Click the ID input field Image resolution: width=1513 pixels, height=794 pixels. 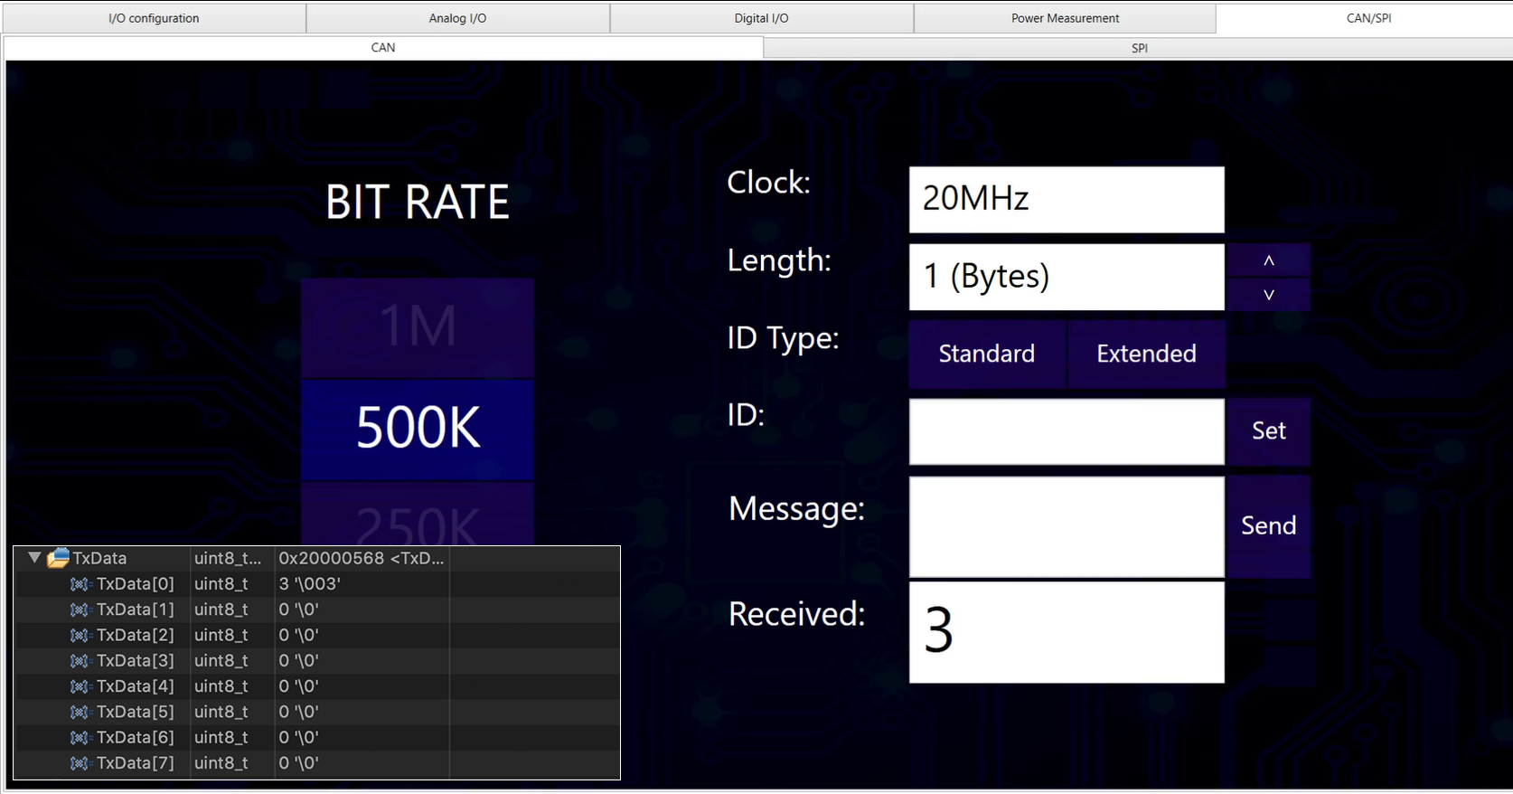[1067, 431]
